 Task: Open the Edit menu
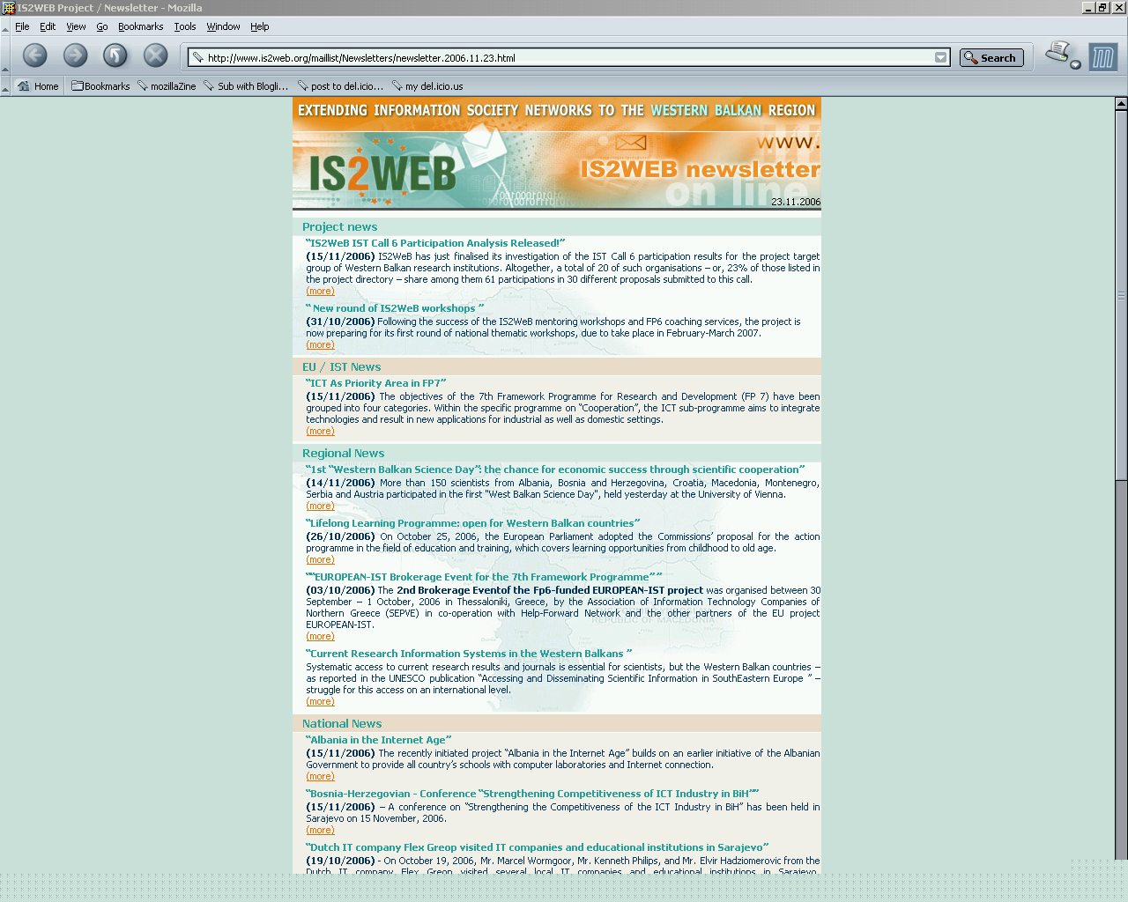pyautogui.click(x=48, y=26)
